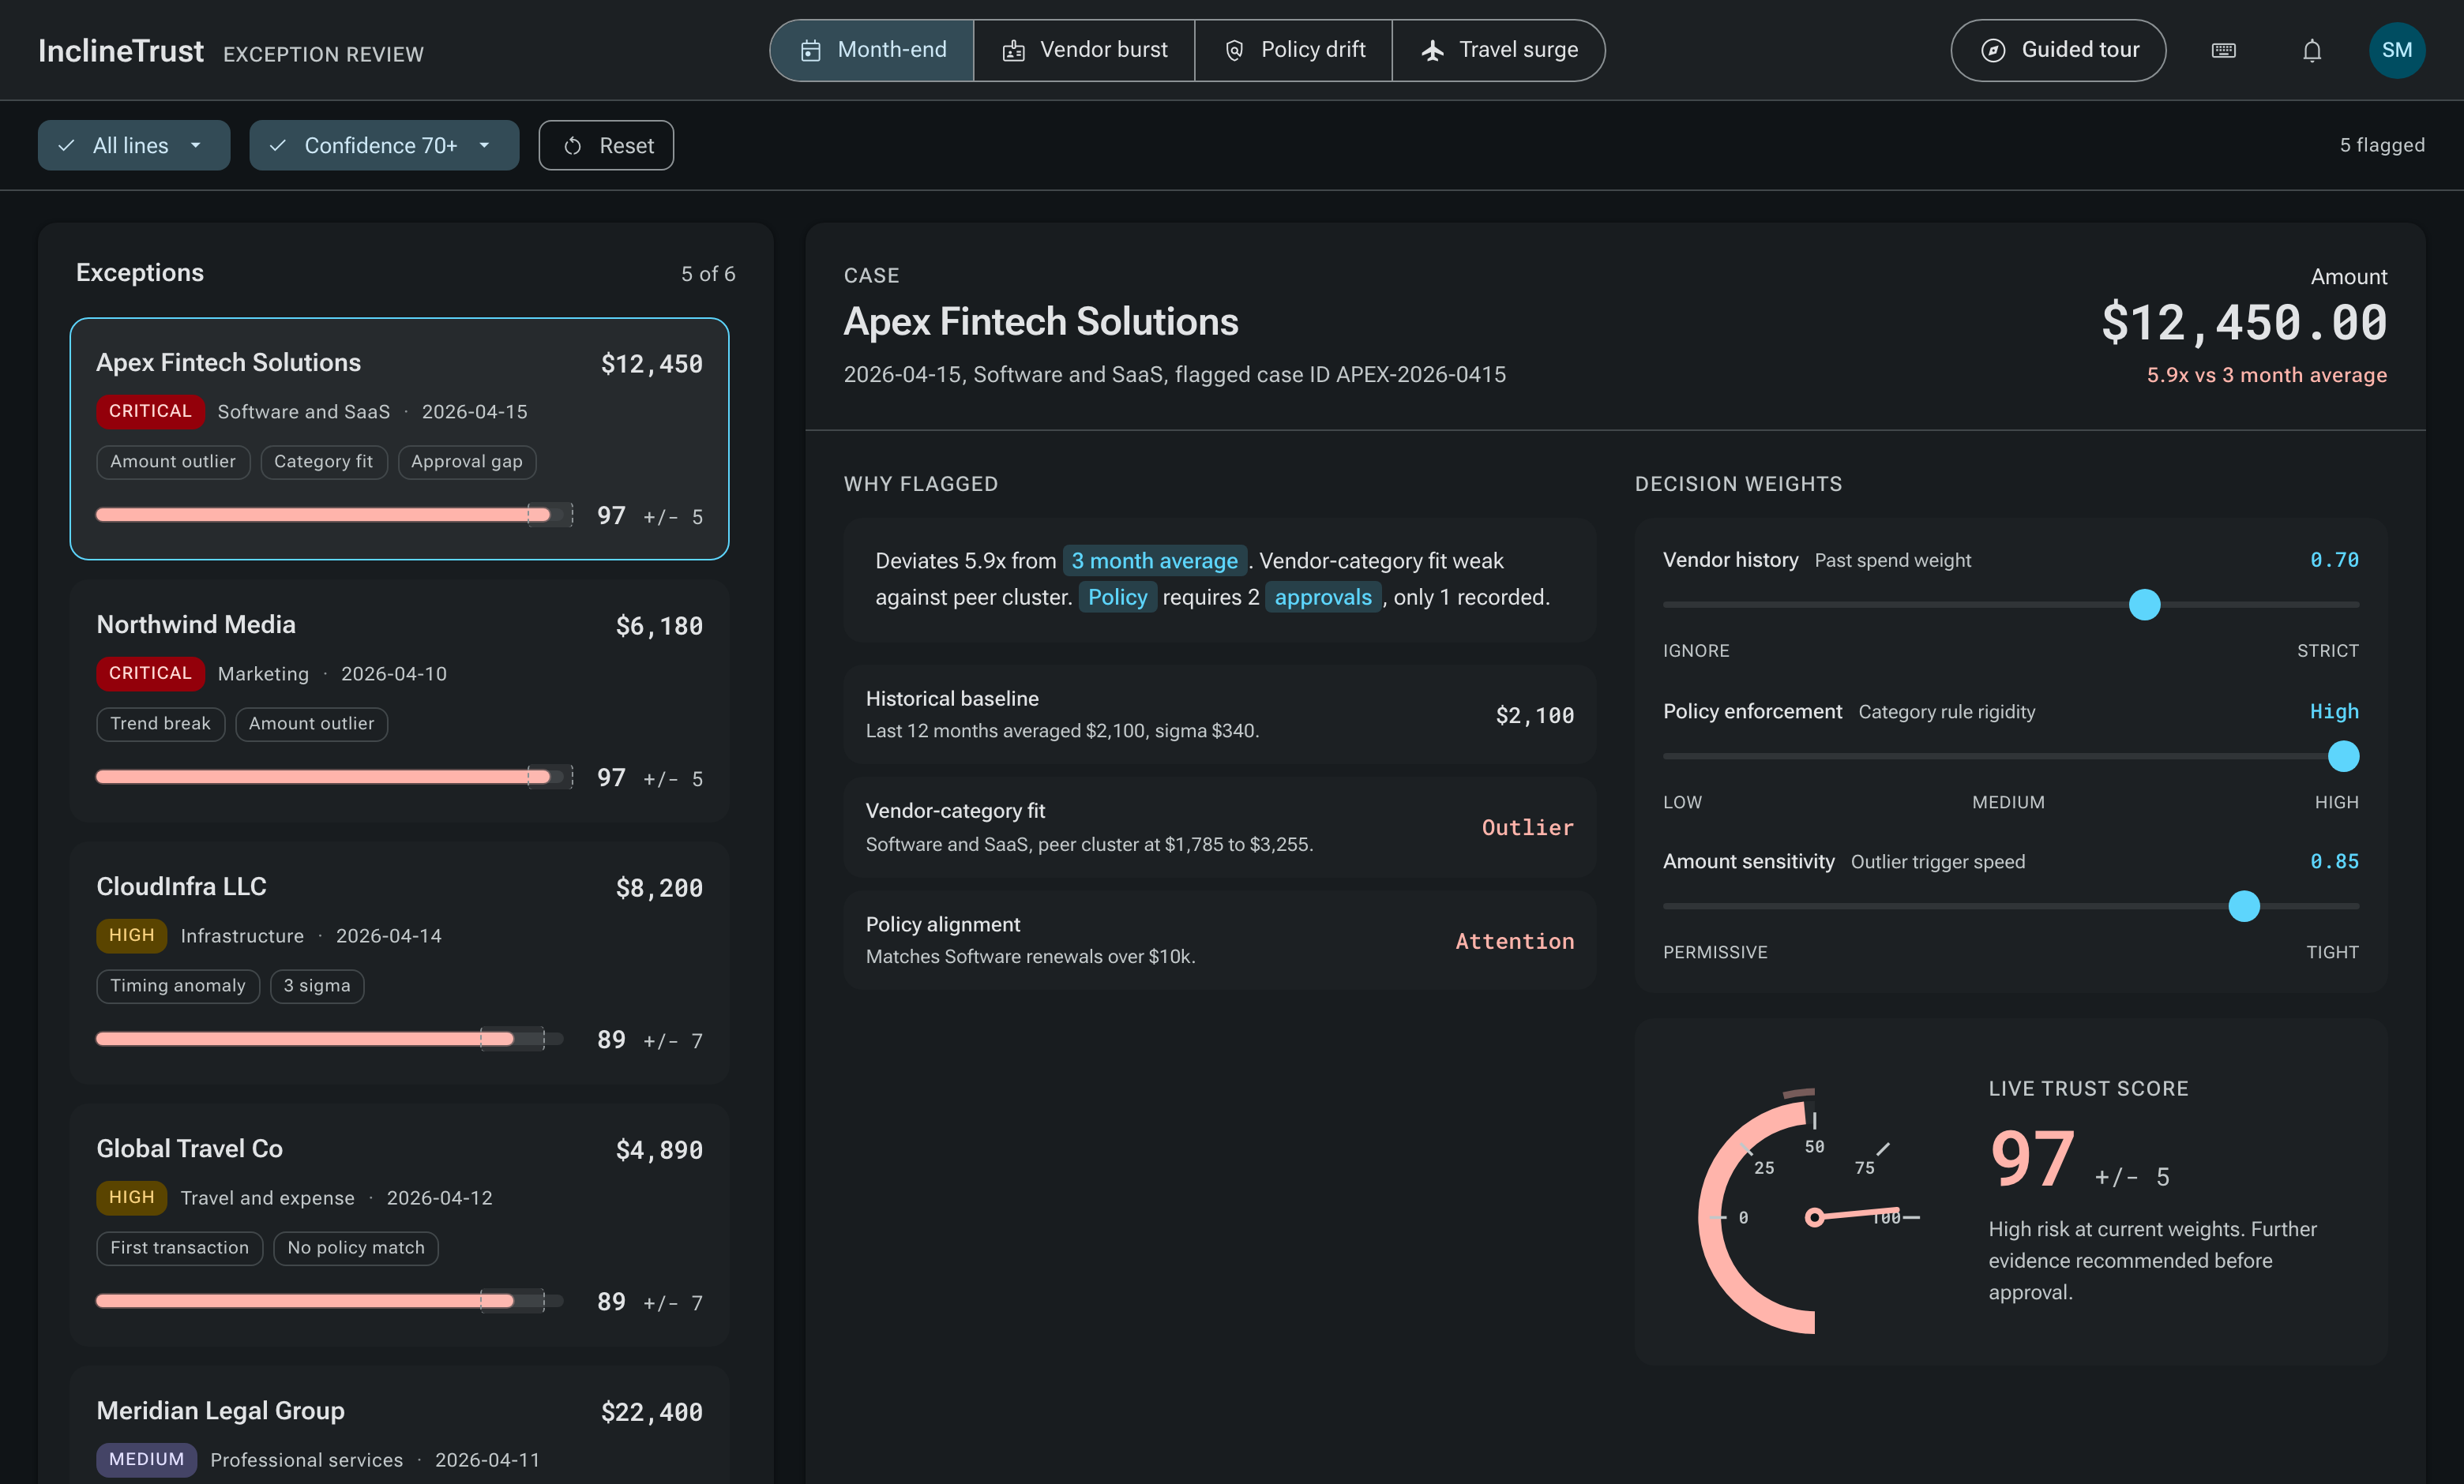Viewport: 2464px width, 1484px height.
Task: Open the Meridian Legal Group exception
Action: click(x=399, y=1425)
